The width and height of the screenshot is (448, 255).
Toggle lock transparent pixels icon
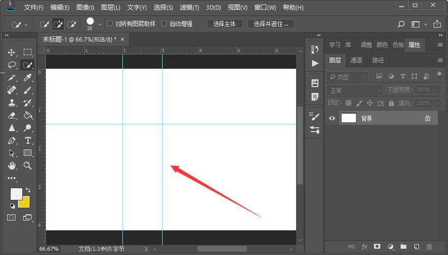(348, 103)
